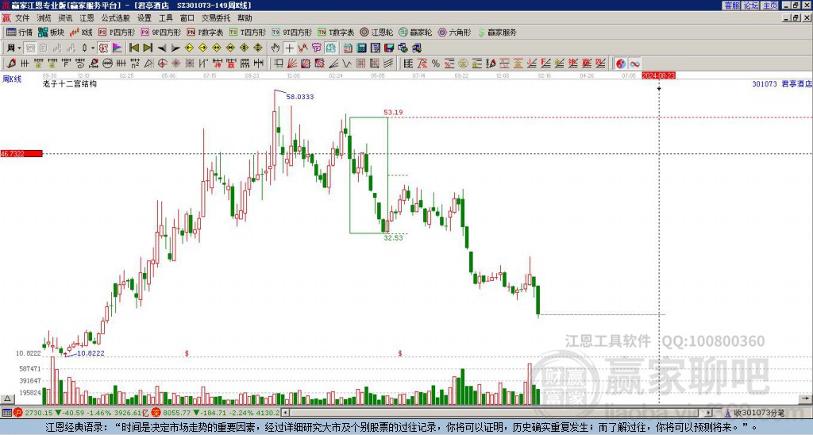Select the red zigzag line tool
The height and width of the screenshot is (435, 813).
tap(302, 48)
